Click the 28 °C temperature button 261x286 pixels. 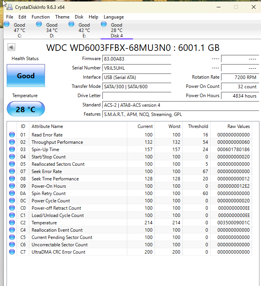point(26,109)
